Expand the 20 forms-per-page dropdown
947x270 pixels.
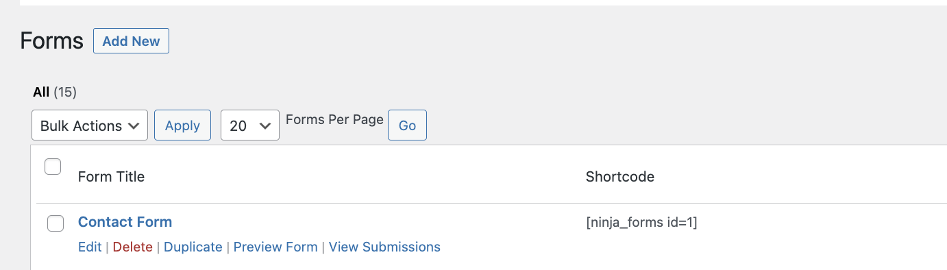pyautogui.click(x=250, y=125)
